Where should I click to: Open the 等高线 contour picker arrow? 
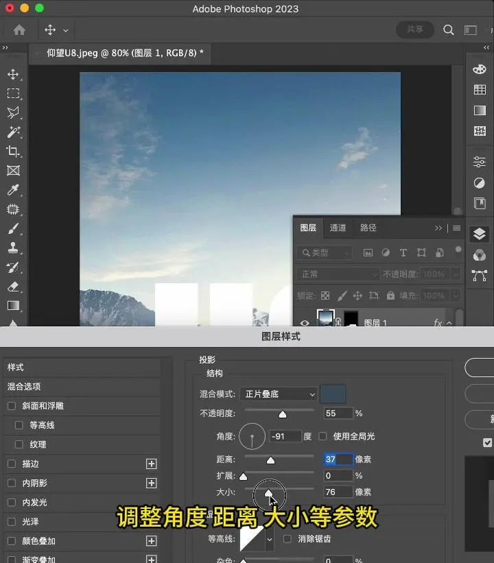[x=270, y=539]
